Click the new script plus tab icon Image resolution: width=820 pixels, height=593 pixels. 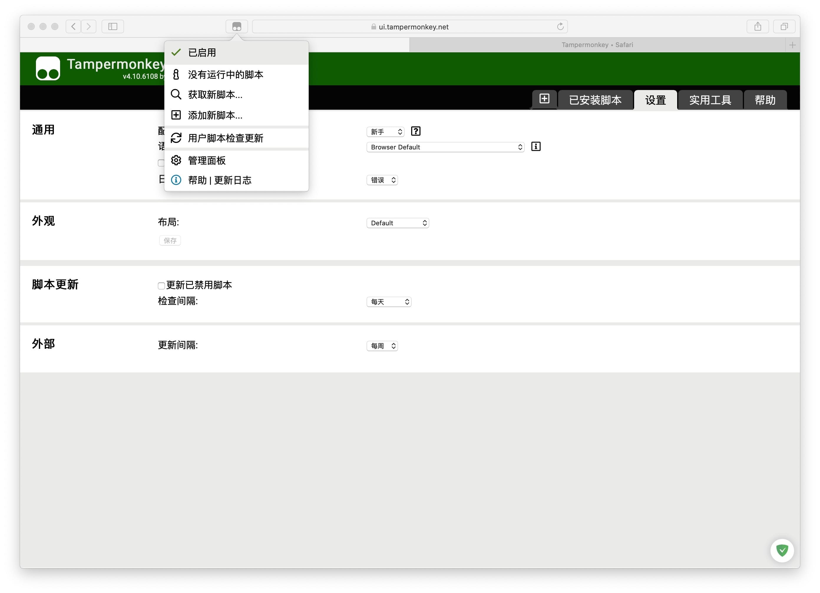(x=544, y=99)
